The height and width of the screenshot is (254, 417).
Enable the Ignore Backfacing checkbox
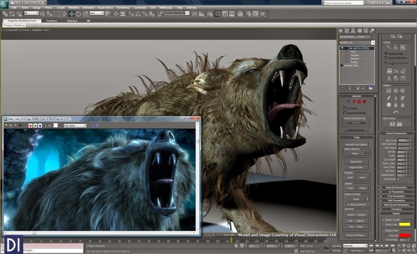point(345,112)
